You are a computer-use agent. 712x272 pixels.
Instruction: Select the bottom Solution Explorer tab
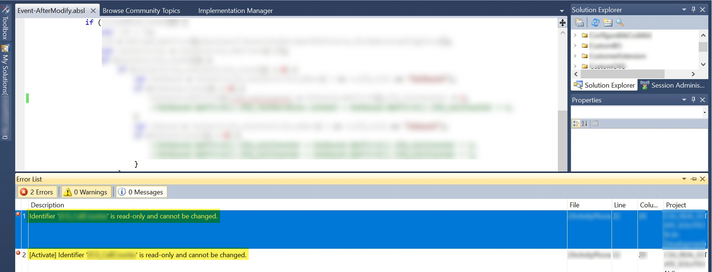(605, 85)
